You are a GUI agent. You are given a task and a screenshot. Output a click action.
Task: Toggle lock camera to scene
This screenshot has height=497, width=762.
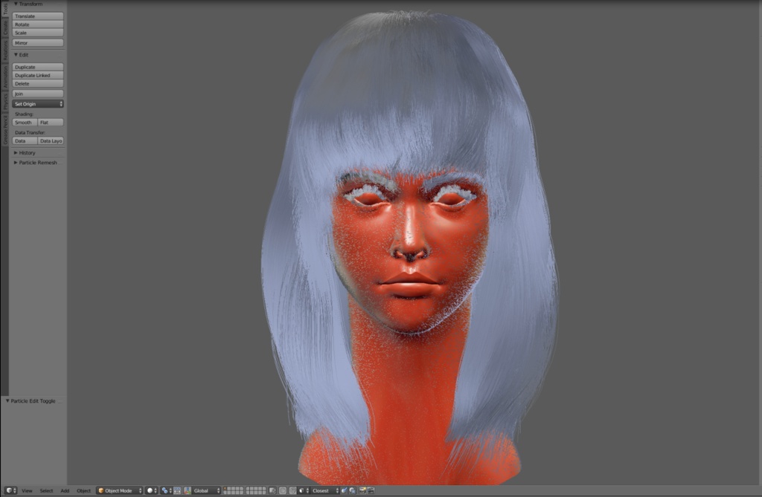[x=272, y=490]
